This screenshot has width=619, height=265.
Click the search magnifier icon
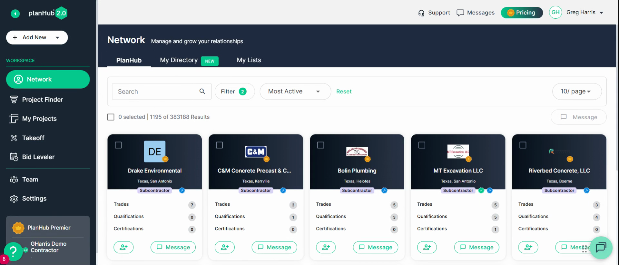click(202, 92)
